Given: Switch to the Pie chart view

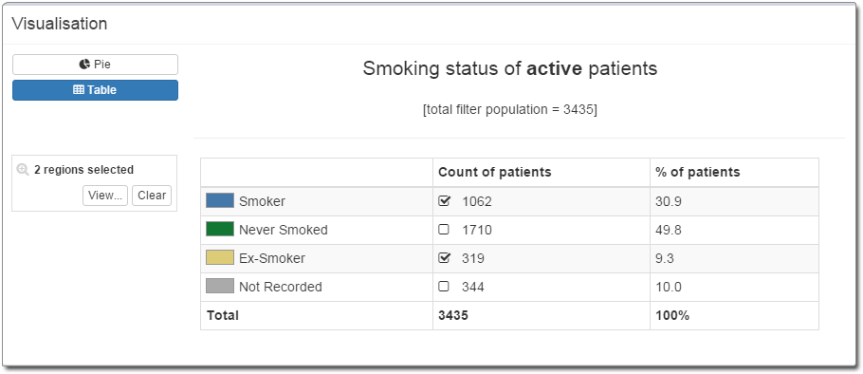Looking at the screenshot, I should point(95,65).
